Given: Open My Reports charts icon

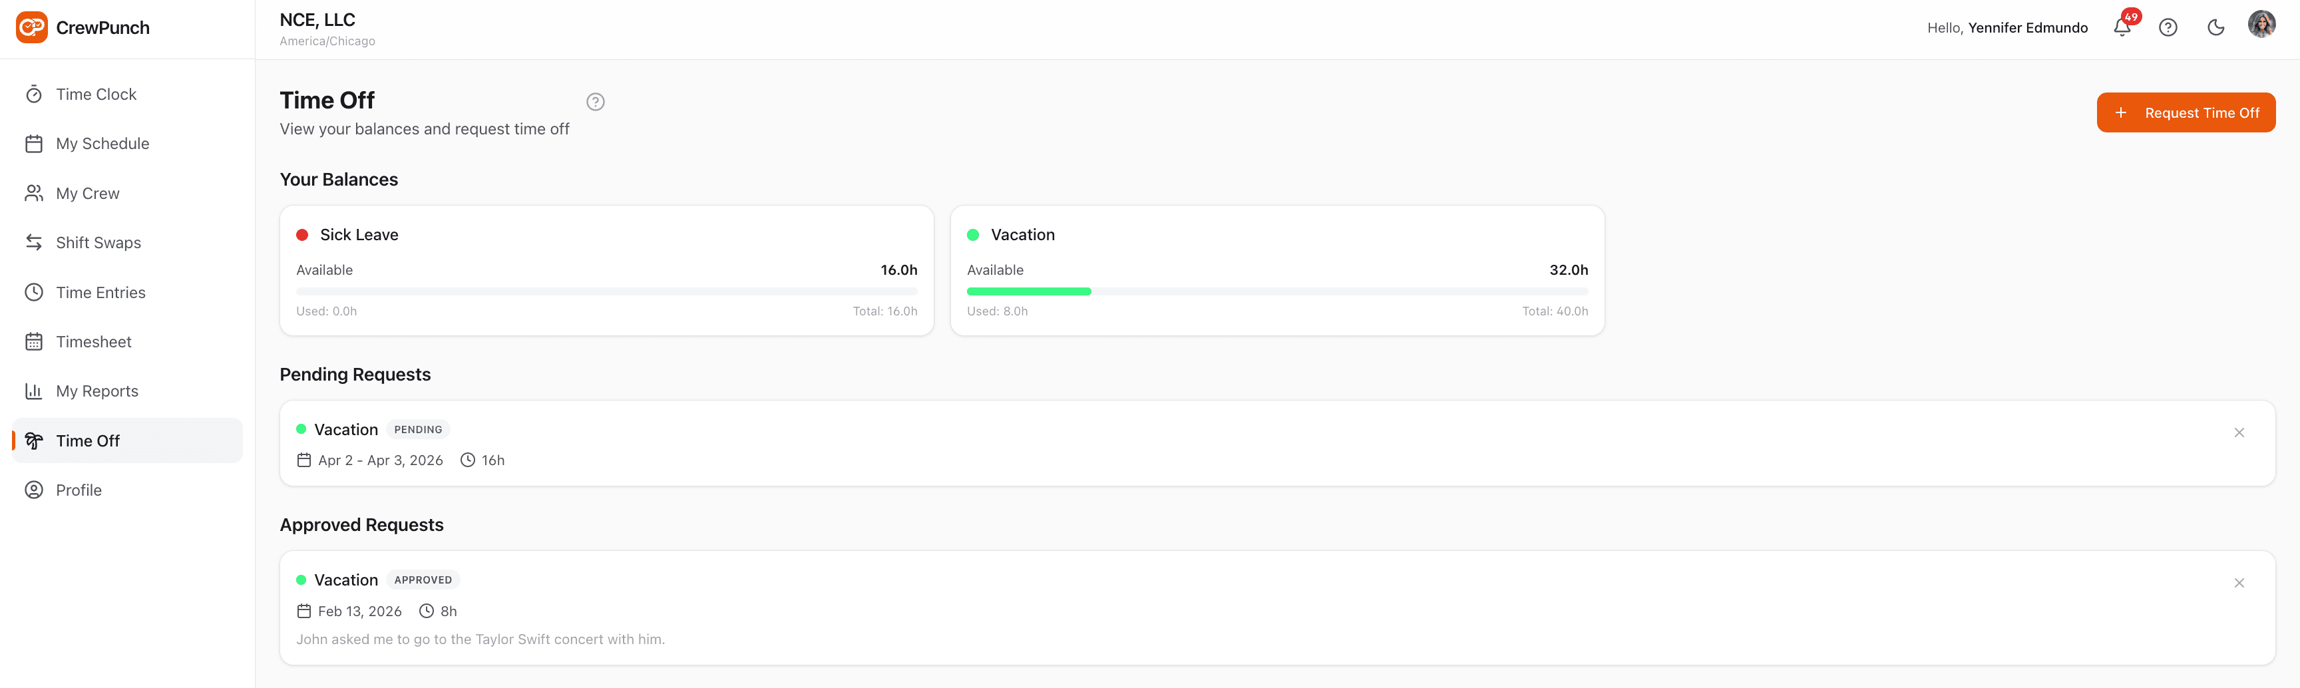Looking at the screenshot, I should 33,390.
